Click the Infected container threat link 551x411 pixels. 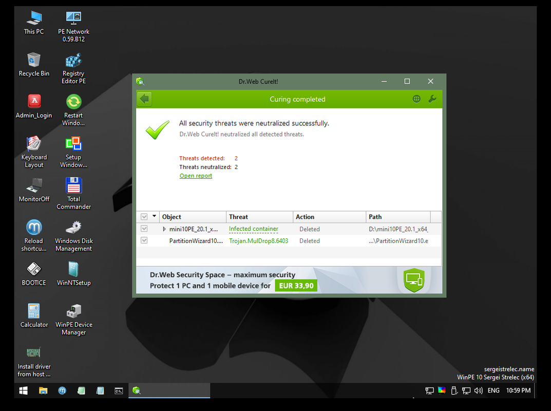click(253, 229)
